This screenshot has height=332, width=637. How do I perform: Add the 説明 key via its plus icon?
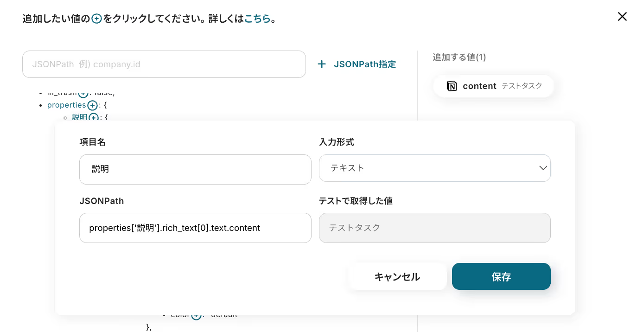[x=94, y=118]
